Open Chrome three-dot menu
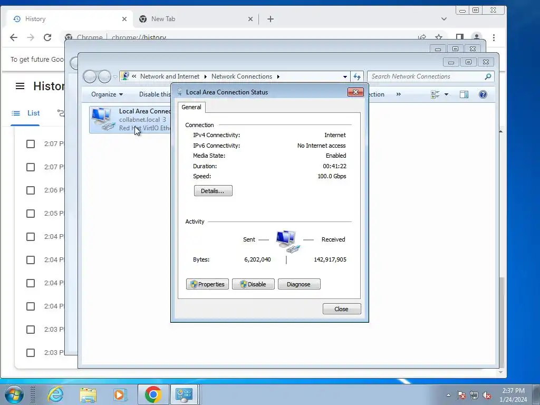Image resolution: width=540 pixels, height=405 pixels. [494, 37]
